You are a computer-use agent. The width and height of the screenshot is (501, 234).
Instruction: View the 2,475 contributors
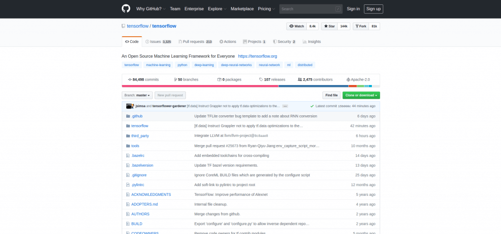(315, 80)
